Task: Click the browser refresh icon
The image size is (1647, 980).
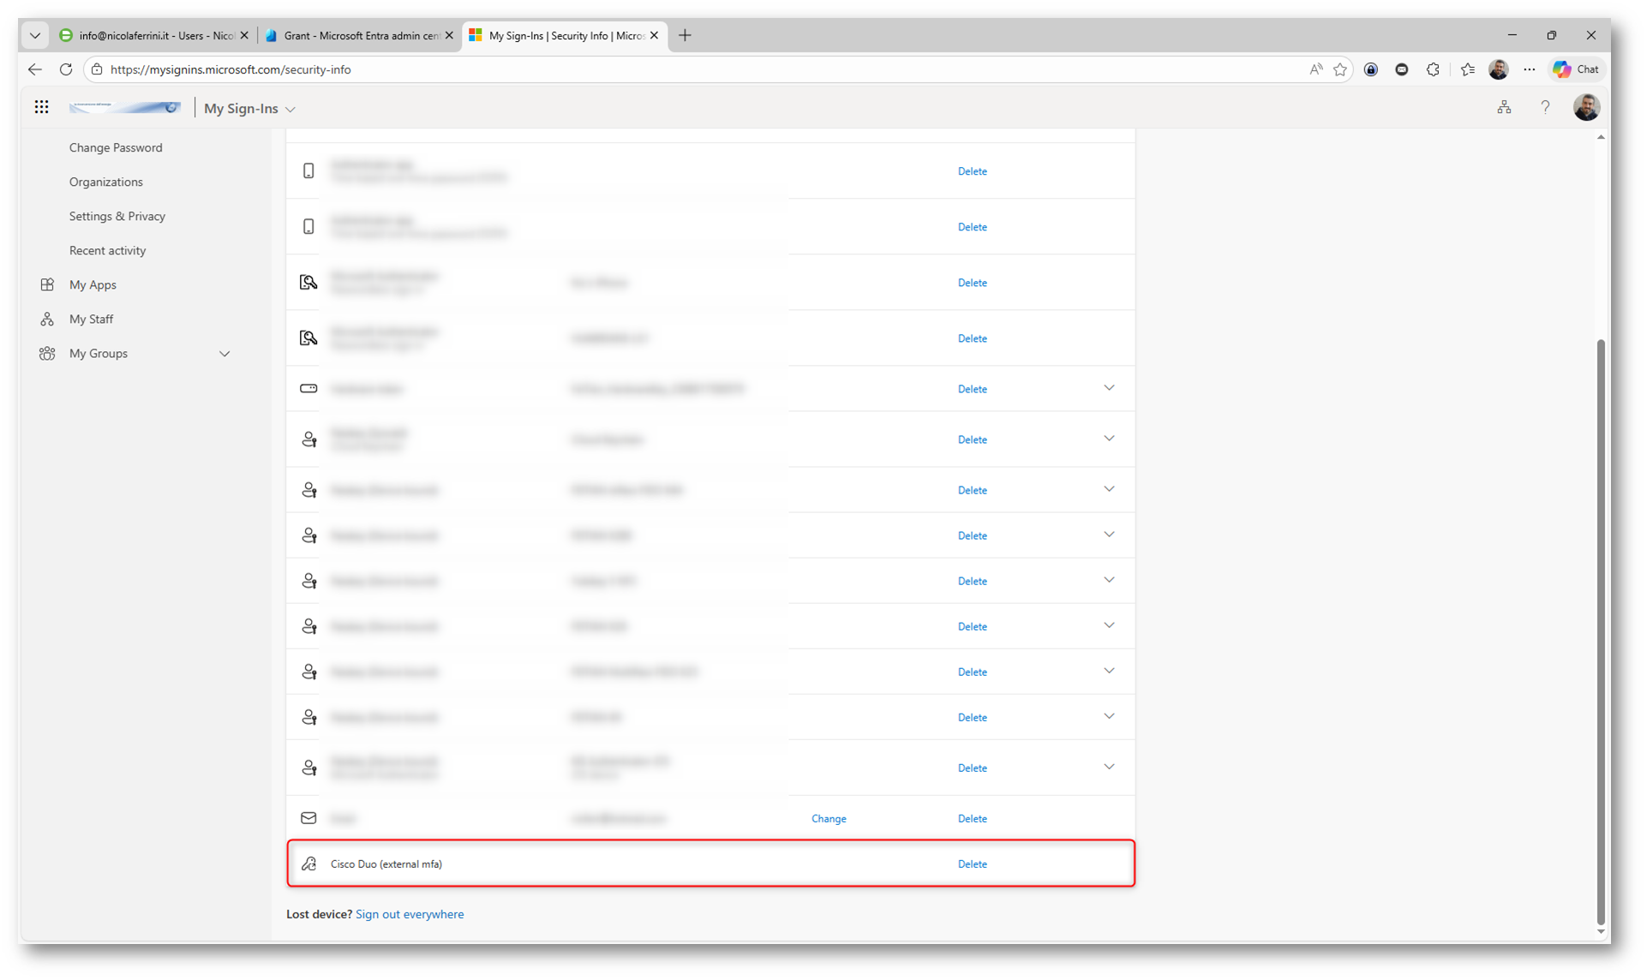Action: [66, 69]
